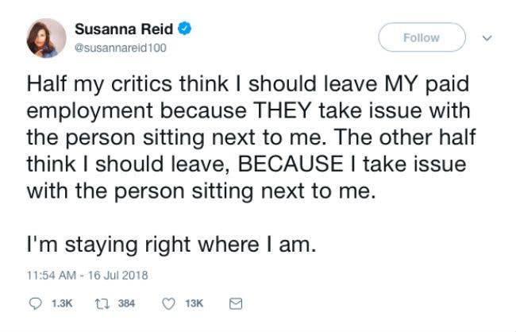Viewport: 516px width, 332px height.
Task: Click the envelope direct message icon
Action: point(234,303)
